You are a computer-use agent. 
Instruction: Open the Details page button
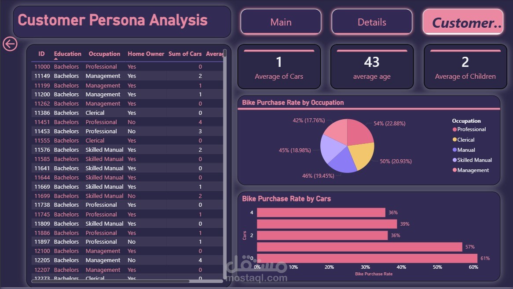click(x=372, y=22)
